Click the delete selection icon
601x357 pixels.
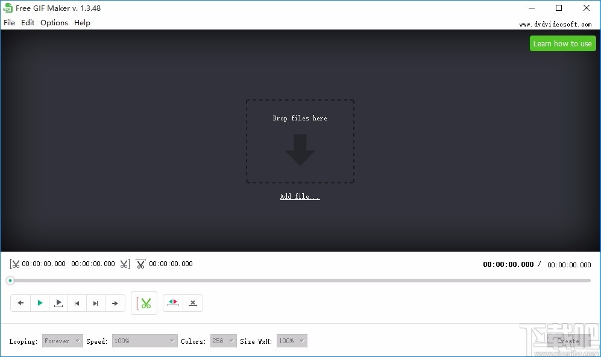(193, 303)
